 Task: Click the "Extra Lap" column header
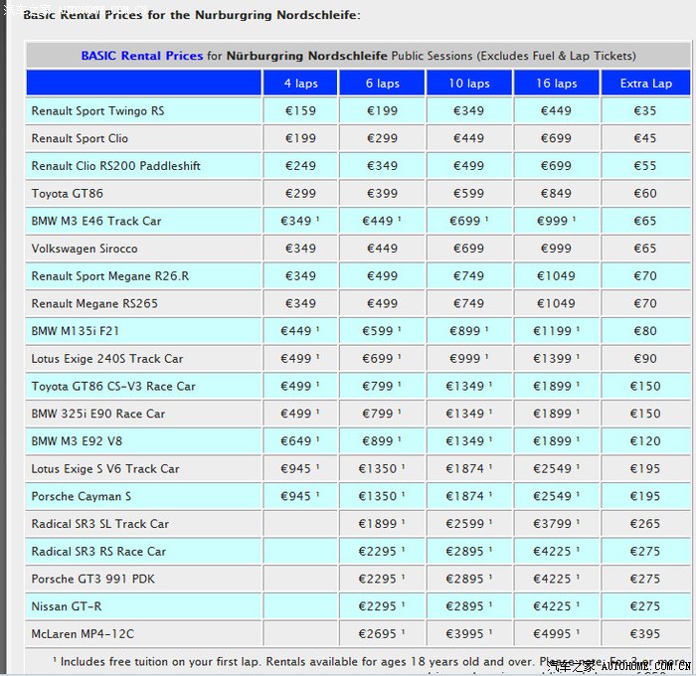tap(645, 84)
